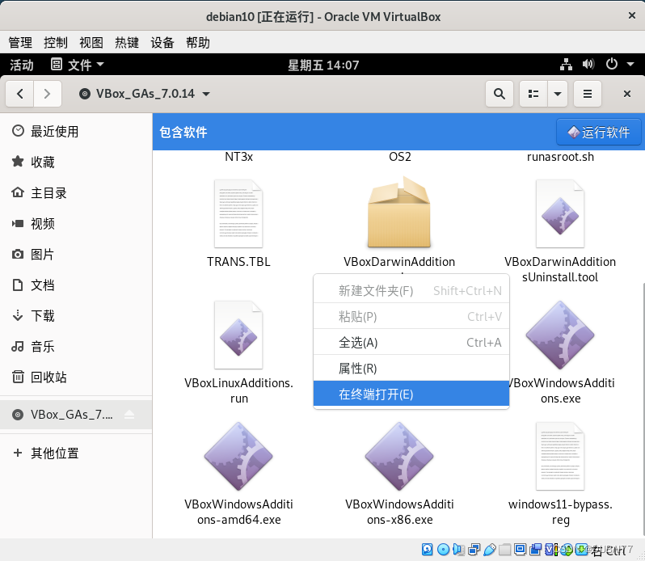Select TRANS.TBL file icon
The height and width of the screenshot is (561, 645).
pyautogui.click(x=238, y=214)
